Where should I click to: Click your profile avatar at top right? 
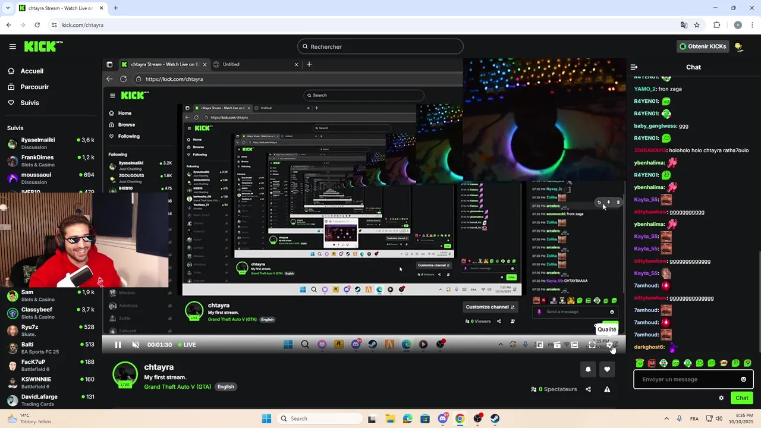pyautogui.click(x=738, y=46)
